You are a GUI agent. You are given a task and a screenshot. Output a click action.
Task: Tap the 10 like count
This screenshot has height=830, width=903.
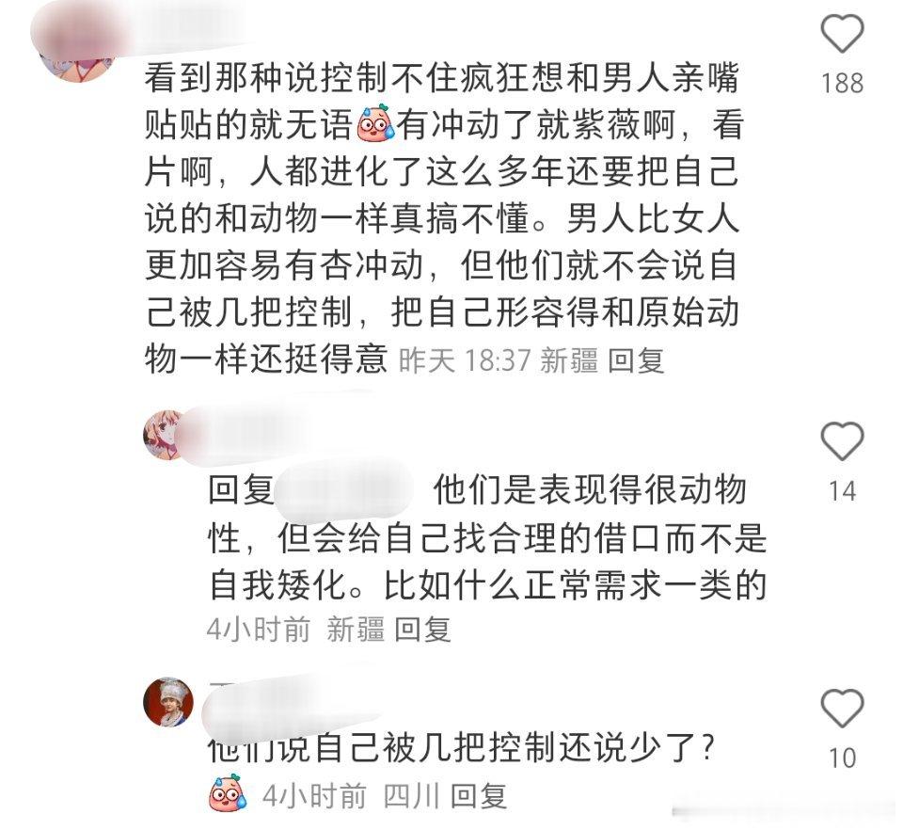842,758
